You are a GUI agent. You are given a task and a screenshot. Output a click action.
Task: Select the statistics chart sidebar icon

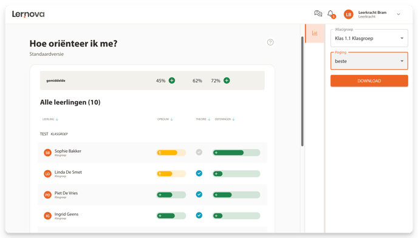(x=315, y=33)
